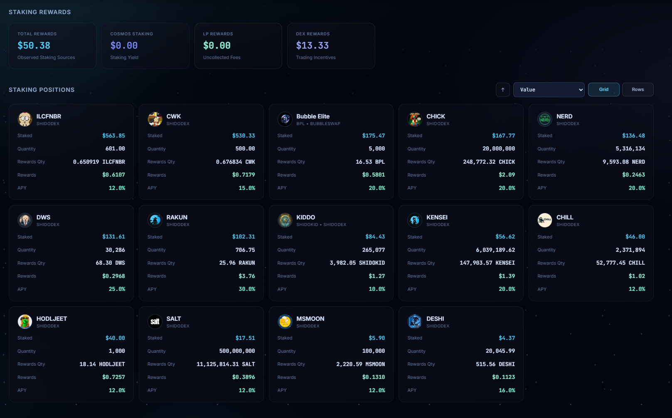Click the RAKUN token icon
Viewport: 672px width, 418px height.
[x=155, y=220]
